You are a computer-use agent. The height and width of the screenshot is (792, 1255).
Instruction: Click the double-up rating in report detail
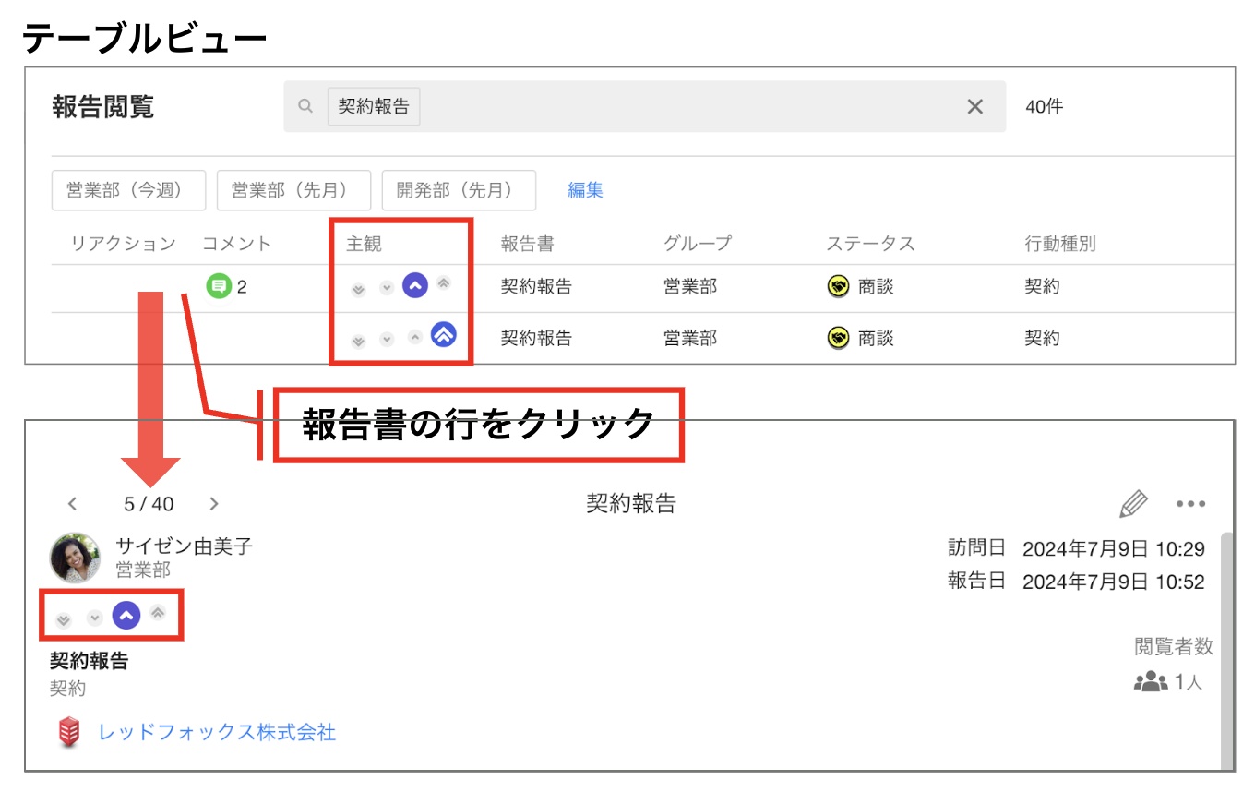(x=158, y=612)
